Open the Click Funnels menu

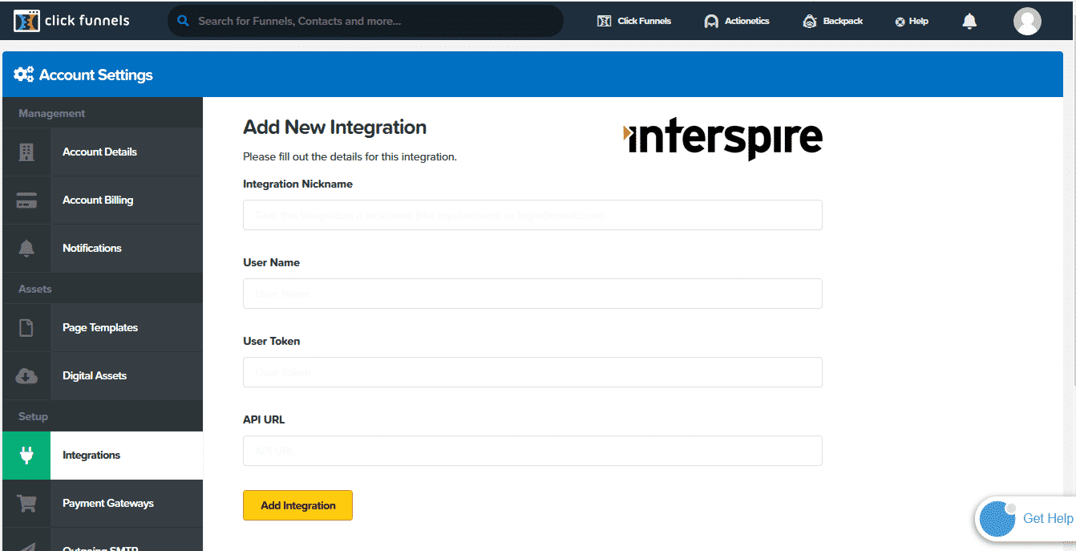634,21
